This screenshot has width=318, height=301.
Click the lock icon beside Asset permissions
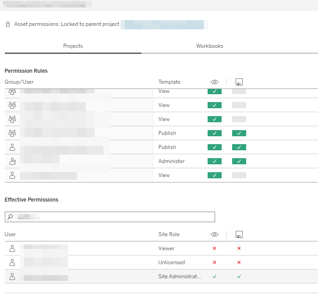click(8, 25)
